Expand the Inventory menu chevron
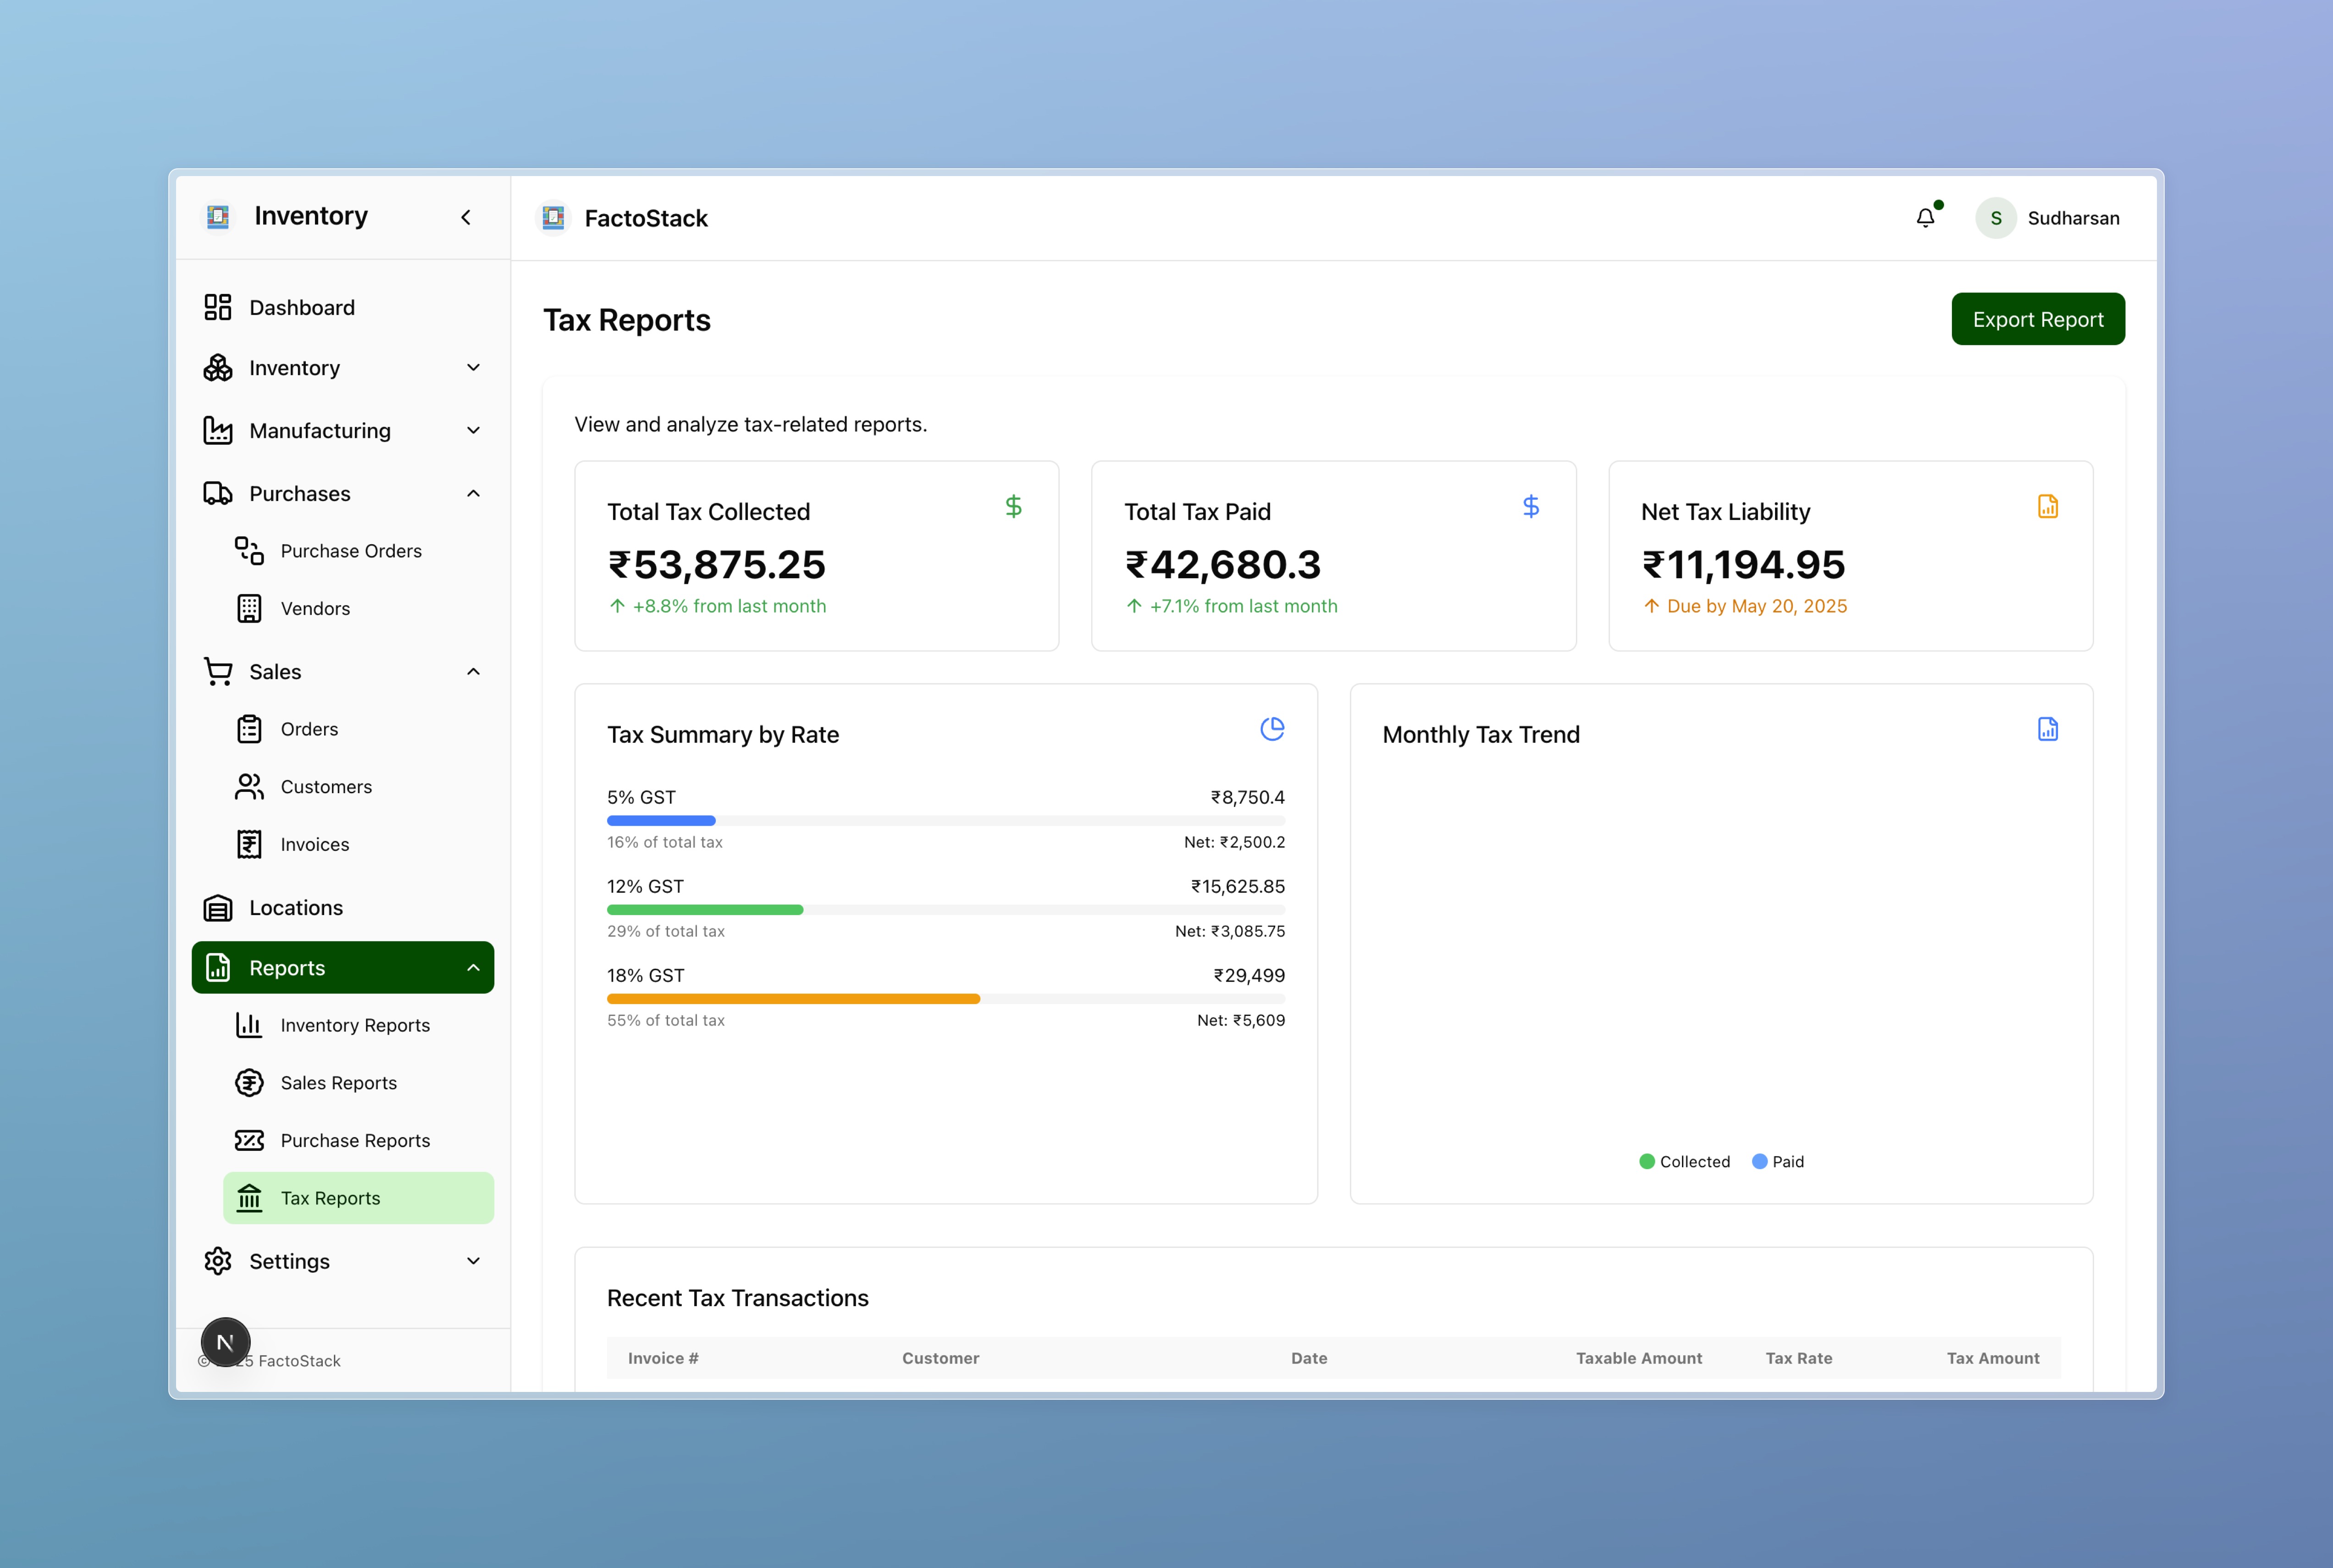 474,368
